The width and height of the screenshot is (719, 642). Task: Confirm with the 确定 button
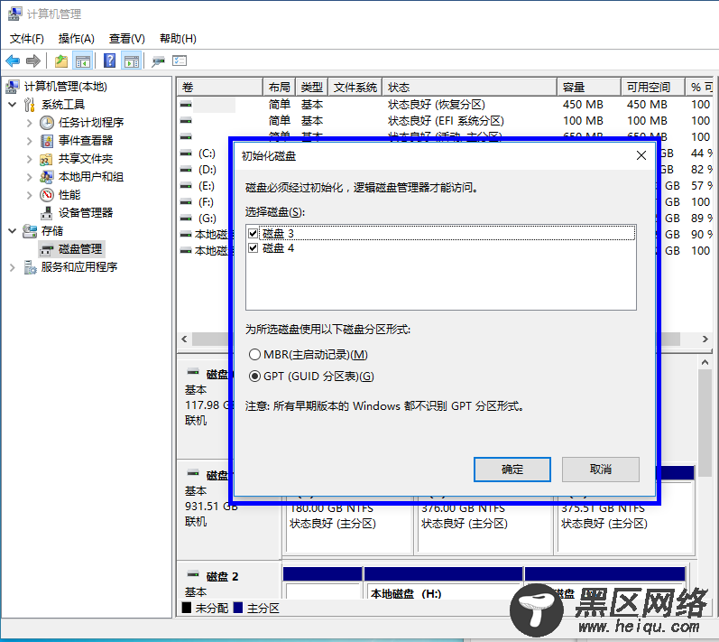512,470
